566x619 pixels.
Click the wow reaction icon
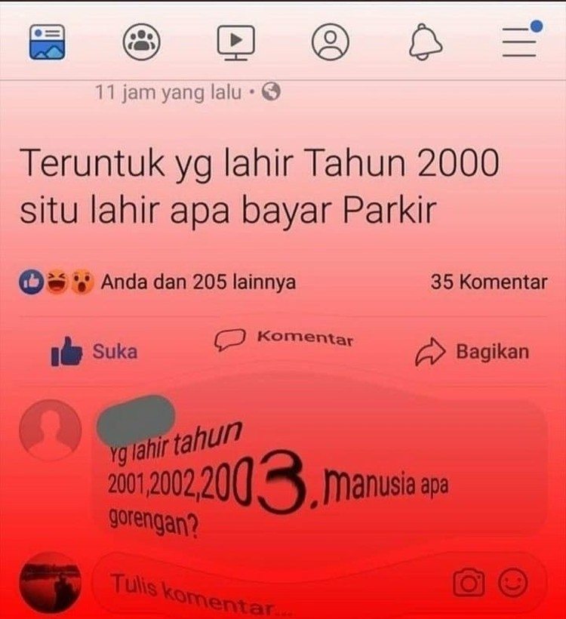(82, 282)
